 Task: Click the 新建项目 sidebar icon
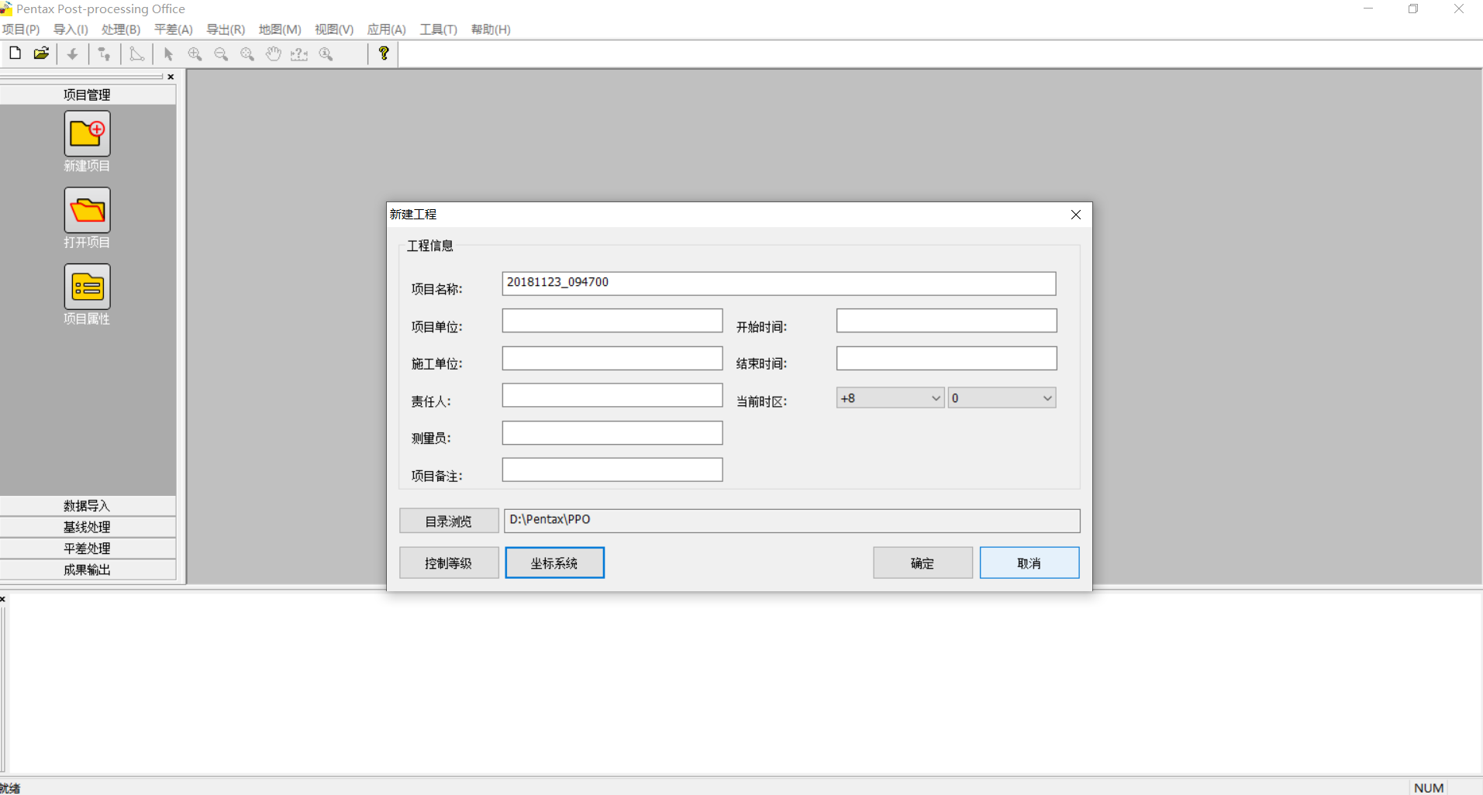coord(87,134)
